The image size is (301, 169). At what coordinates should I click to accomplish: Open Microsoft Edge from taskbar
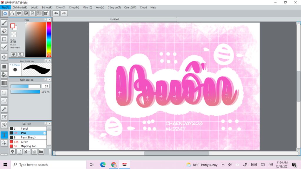pyautogui.click(x=103, y=165)
